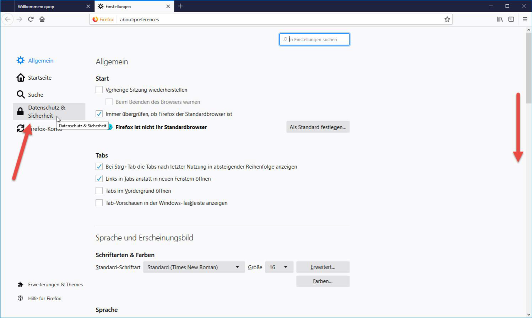The width and height of the screenshot is (532, 318).
Task: Go back with the back arrow button
Action: [x=7, y=19]
